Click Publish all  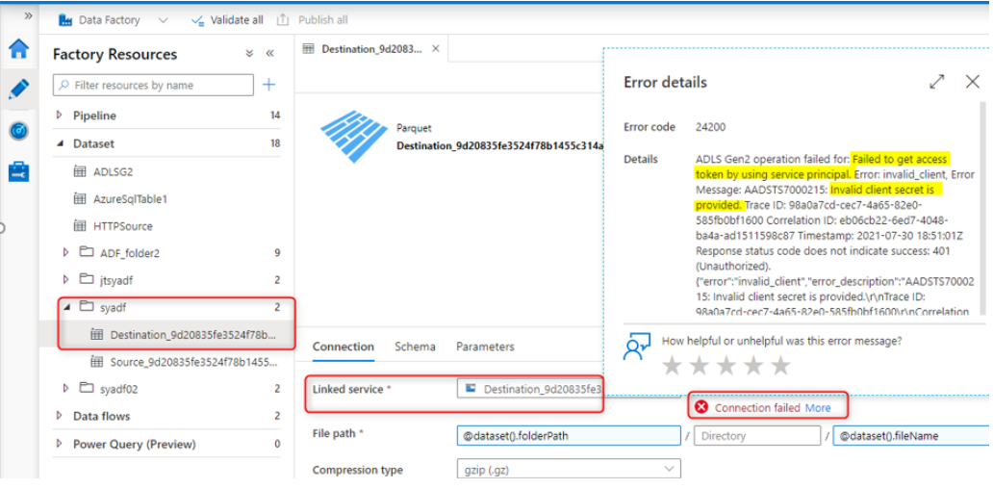312,20
